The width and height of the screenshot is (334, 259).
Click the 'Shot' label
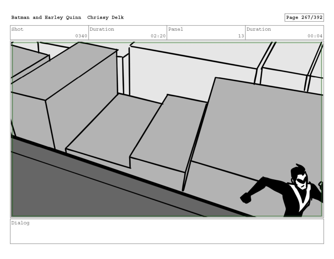coord(17,29)
